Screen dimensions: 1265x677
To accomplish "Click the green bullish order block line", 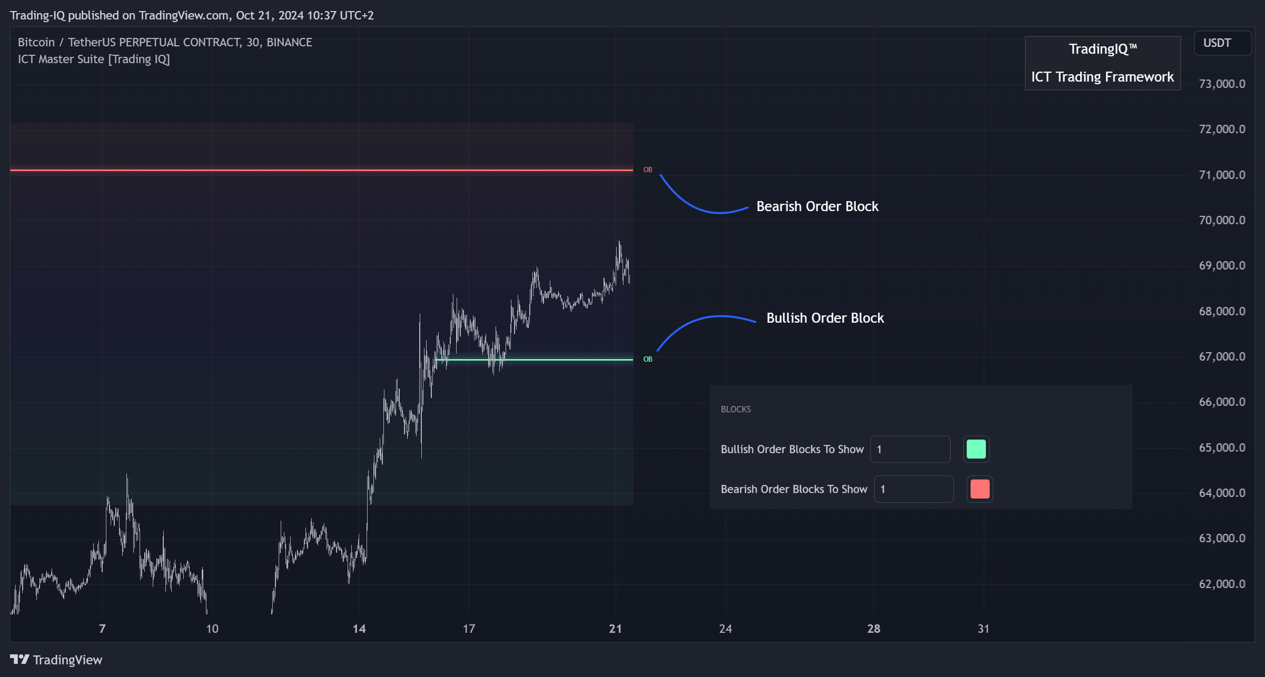I will [535, 360].
